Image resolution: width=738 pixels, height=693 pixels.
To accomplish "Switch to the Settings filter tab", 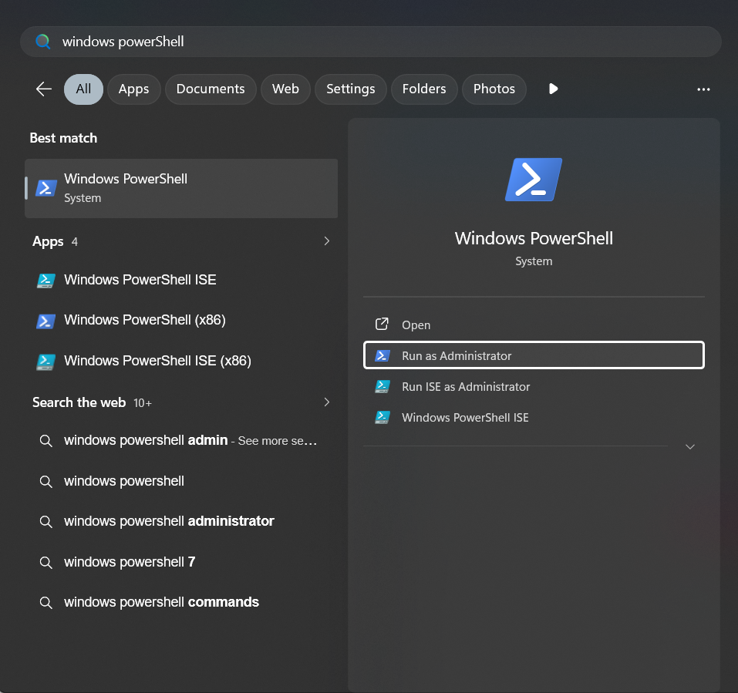I will tap(351, 89).
